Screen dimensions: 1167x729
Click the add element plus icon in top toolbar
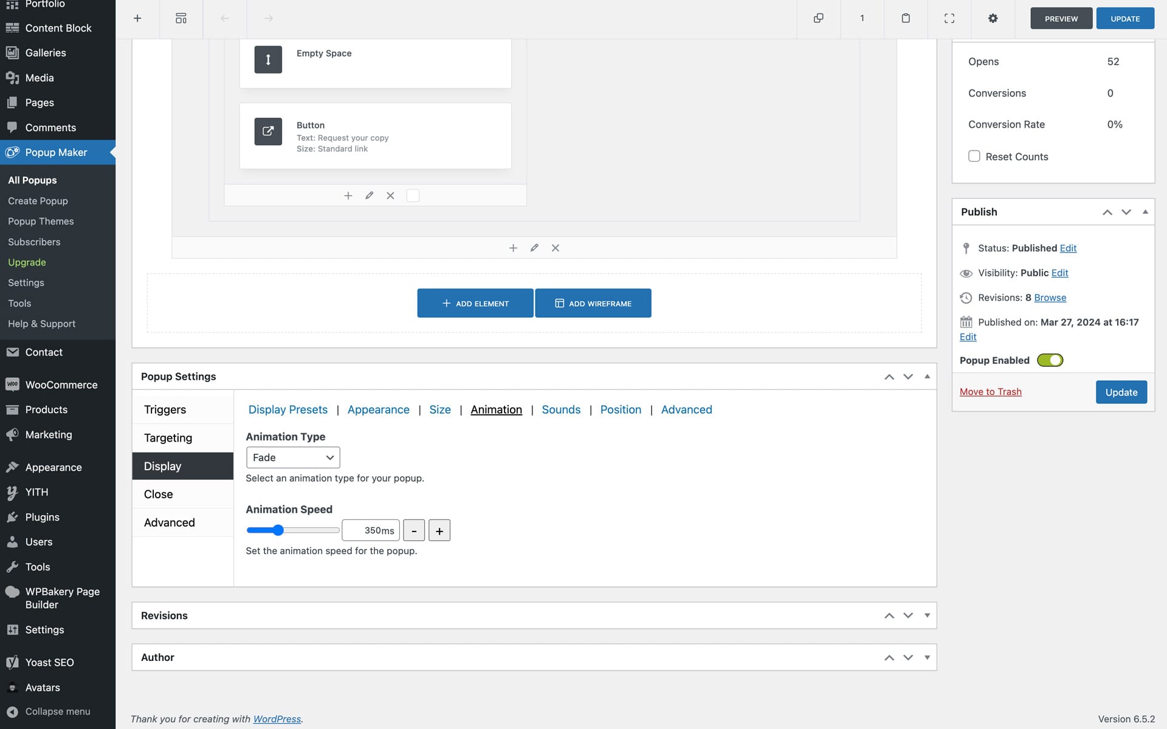point(137,18)
